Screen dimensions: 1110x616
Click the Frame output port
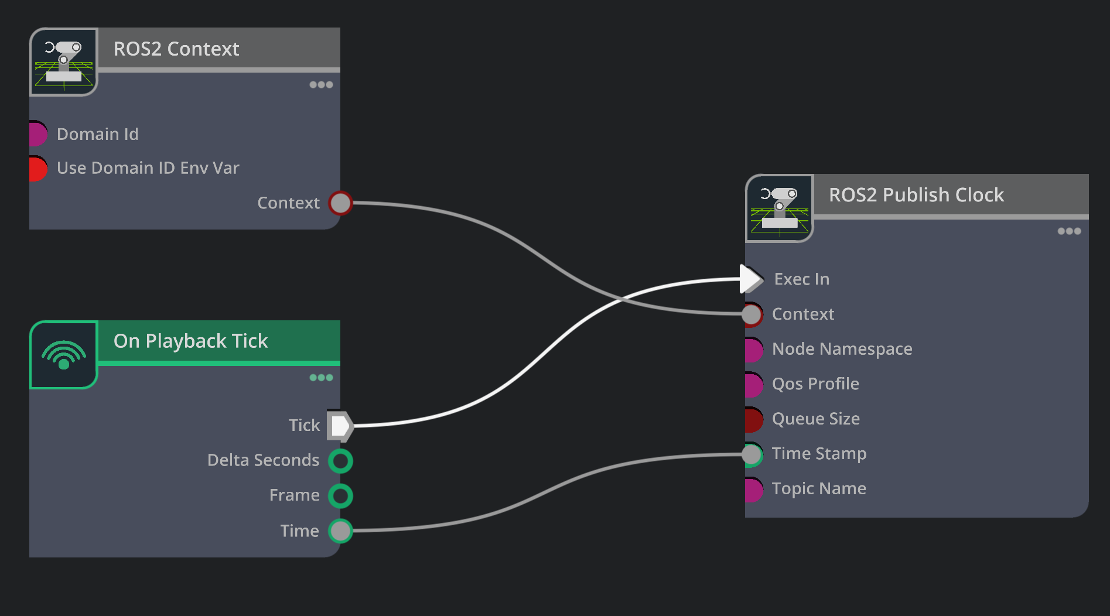click(x=340, y=496)
